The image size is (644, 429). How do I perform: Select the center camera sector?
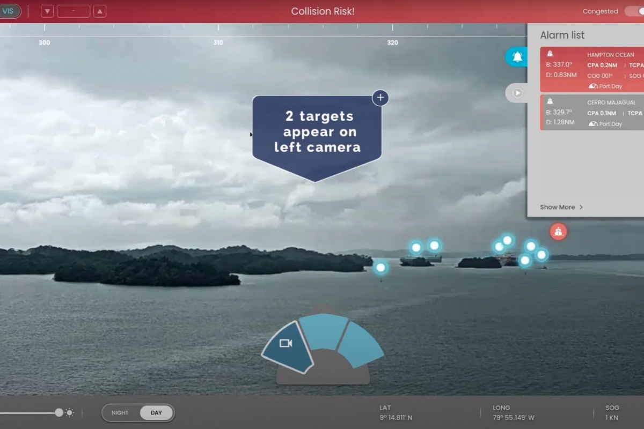[323, 330]
